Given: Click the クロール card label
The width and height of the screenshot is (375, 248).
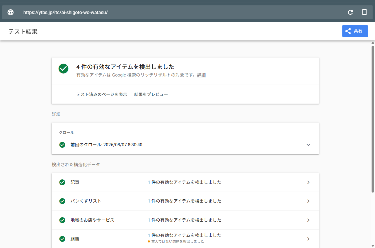Looking at the screenshot, I should pos(67,133).
